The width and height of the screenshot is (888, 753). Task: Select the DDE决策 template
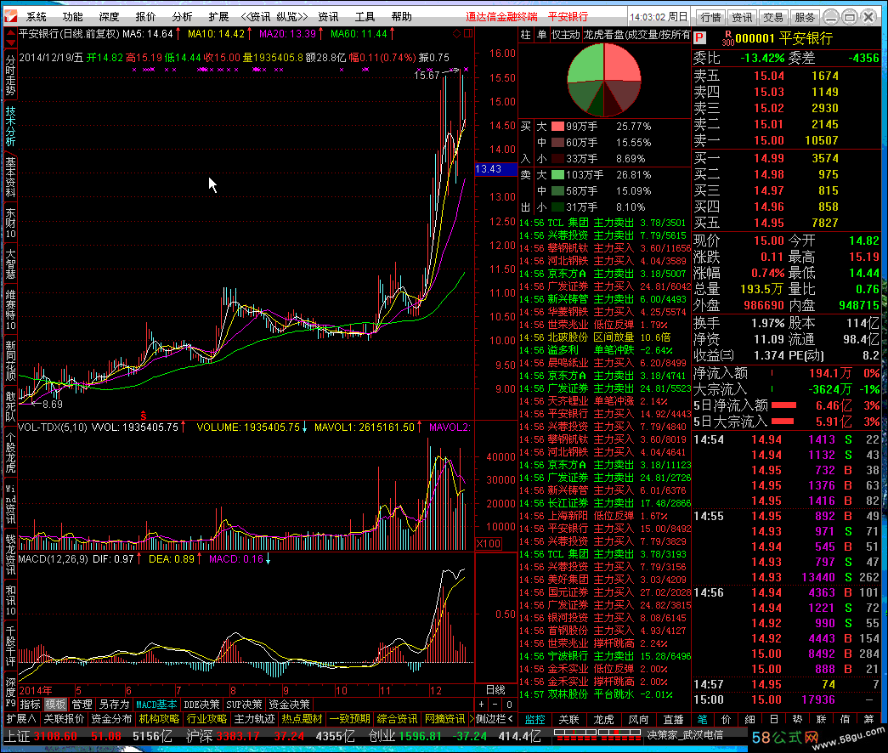[201, 705]
